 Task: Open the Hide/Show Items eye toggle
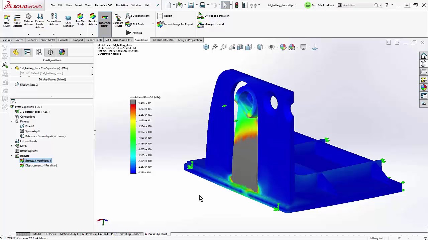pyautogui.click(x=271, y=47)
